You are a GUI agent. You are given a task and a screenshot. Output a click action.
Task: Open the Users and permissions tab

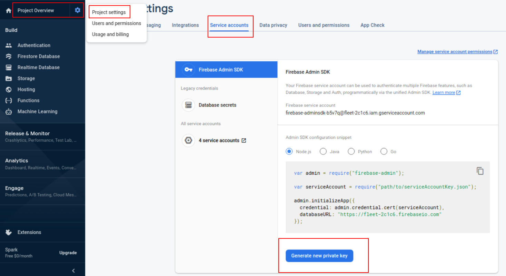[x=324, y=25]
